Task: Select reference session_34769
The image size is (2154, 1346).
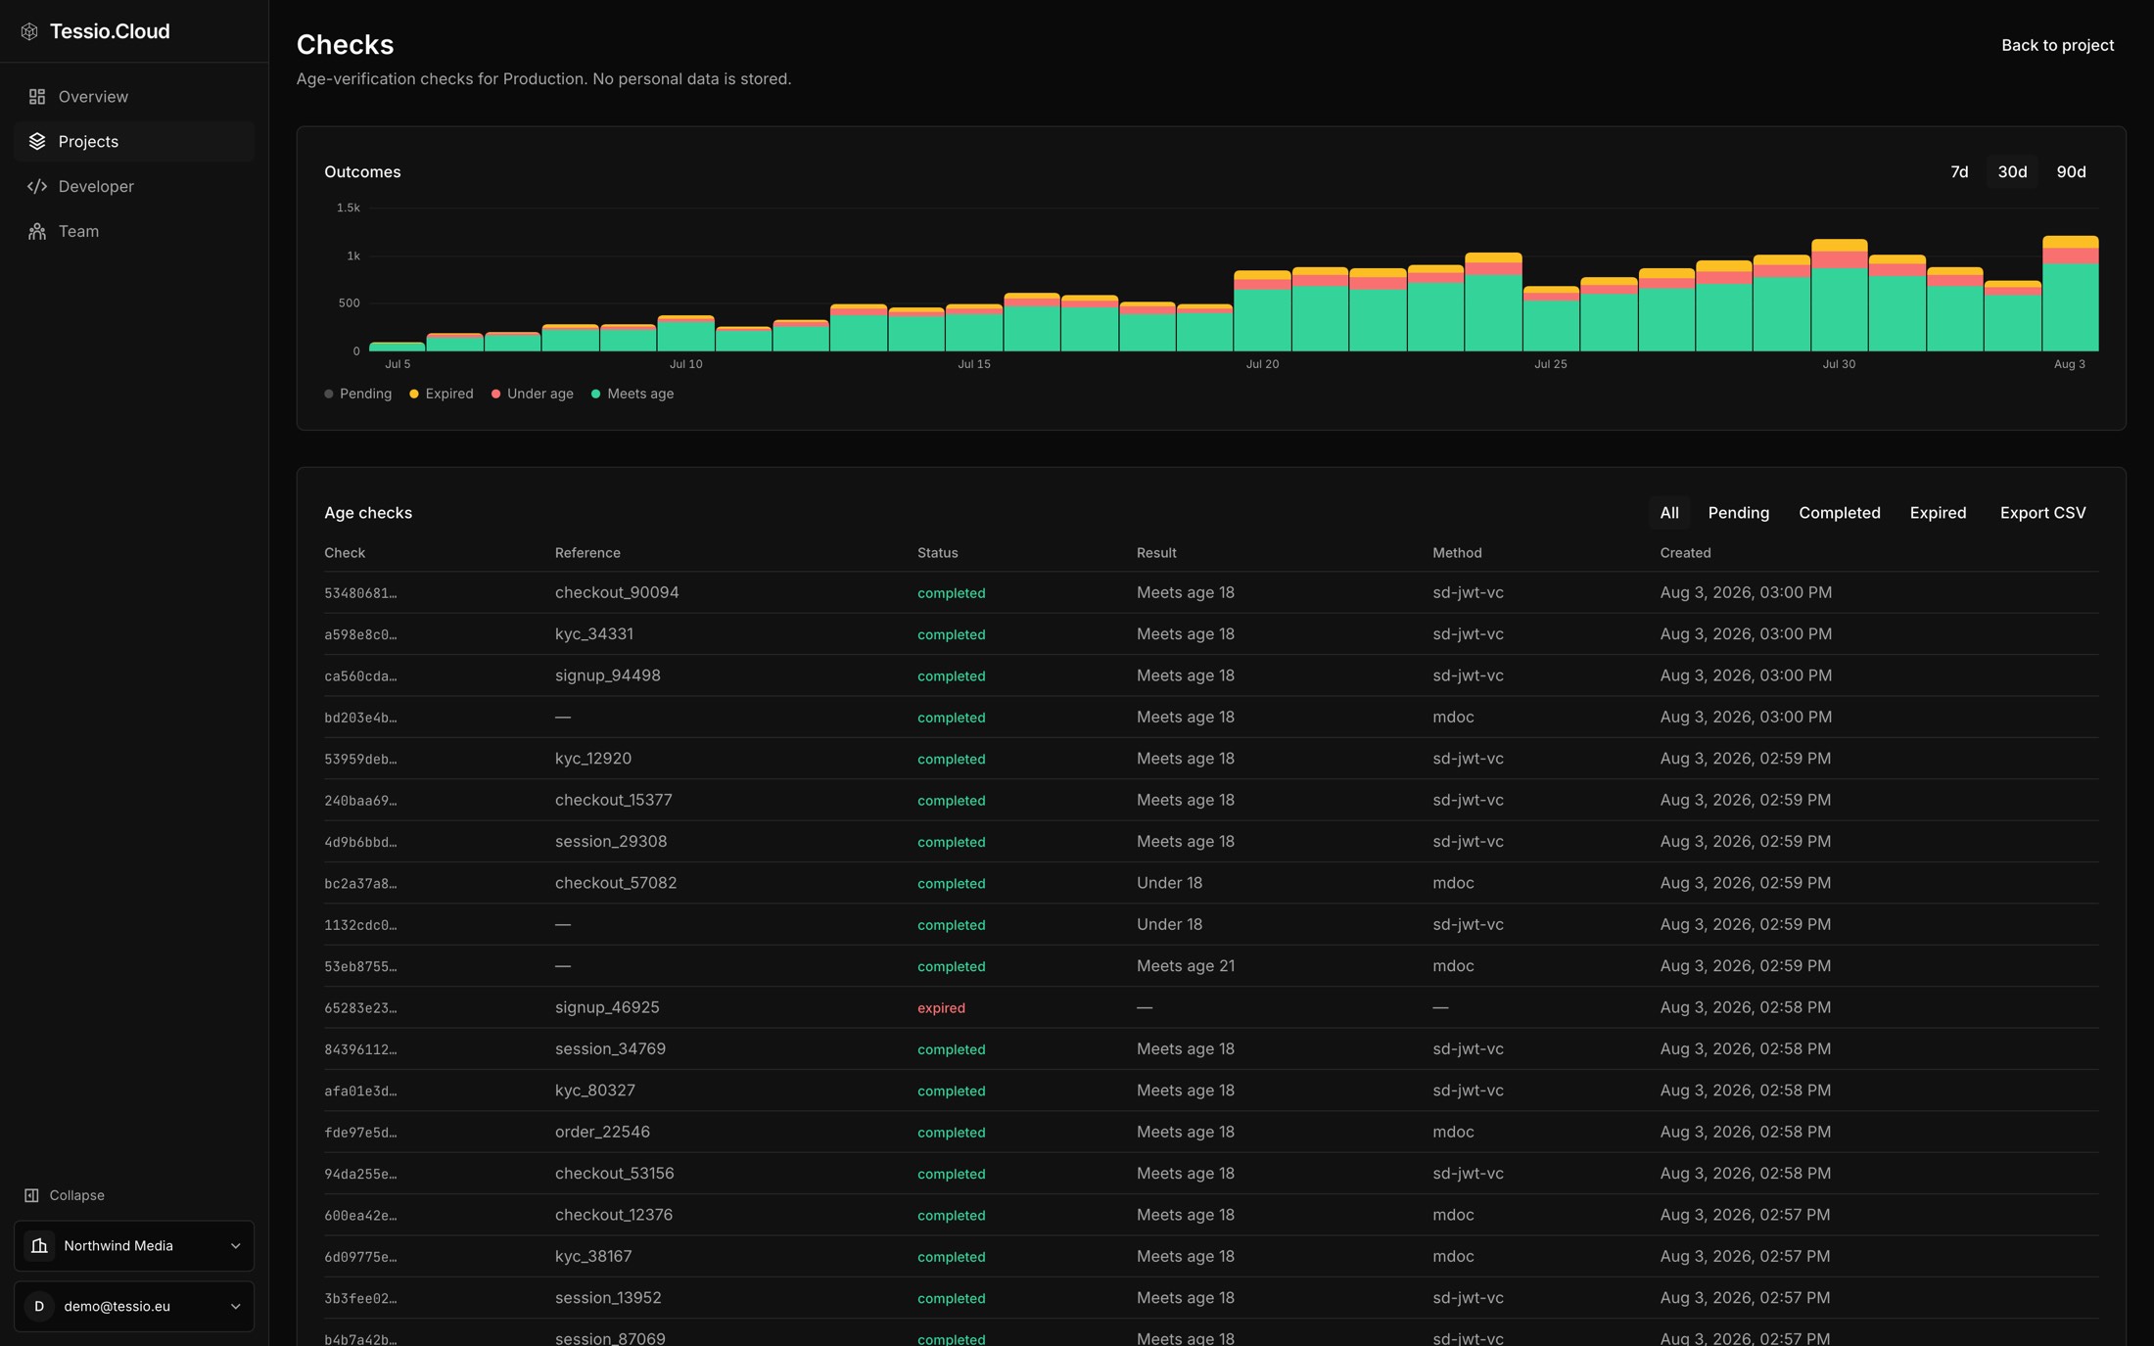Action: click(x=610, y=1048)
